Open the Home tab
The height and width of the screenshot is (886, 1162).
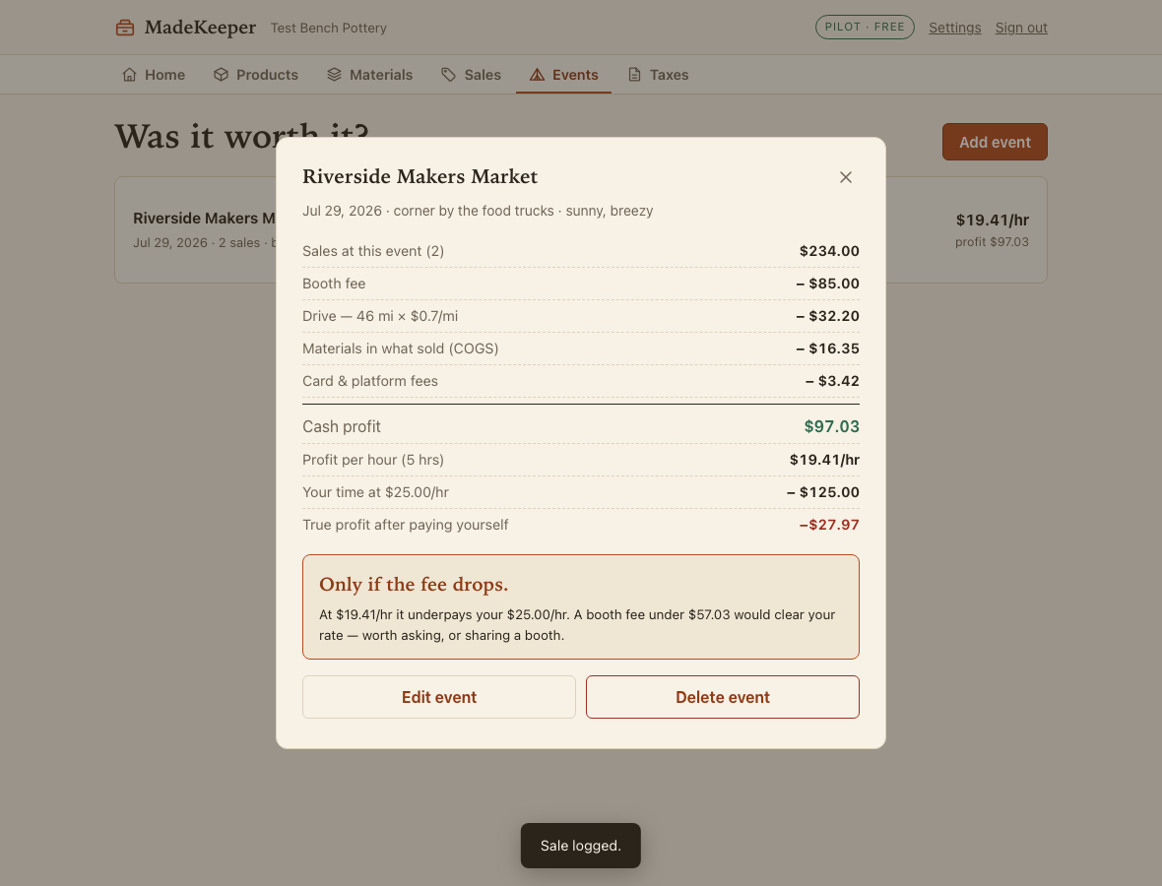[154, 75]
